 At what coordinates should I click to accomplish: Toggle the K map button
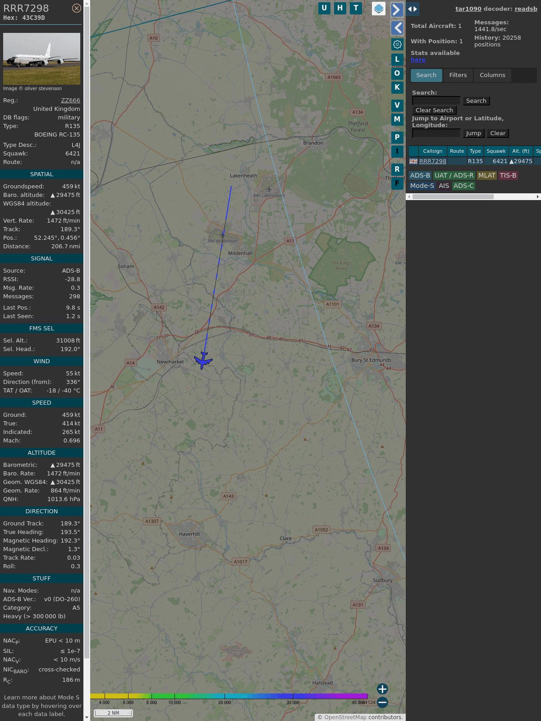(397, 87)
